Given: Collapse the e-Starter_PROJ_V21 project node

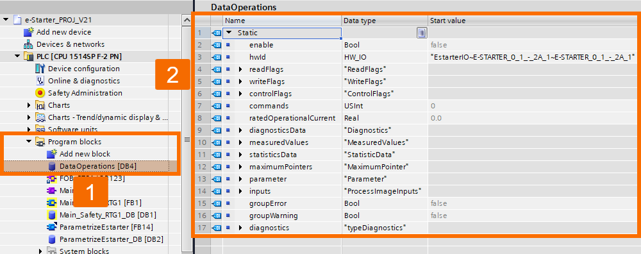Looking at the screenshot, I should 6,20.
